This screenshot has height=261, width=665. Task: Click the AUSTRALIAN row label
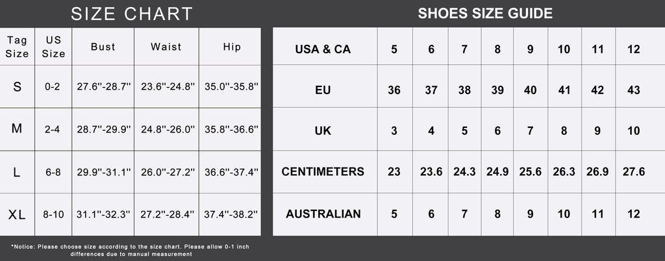323,214
